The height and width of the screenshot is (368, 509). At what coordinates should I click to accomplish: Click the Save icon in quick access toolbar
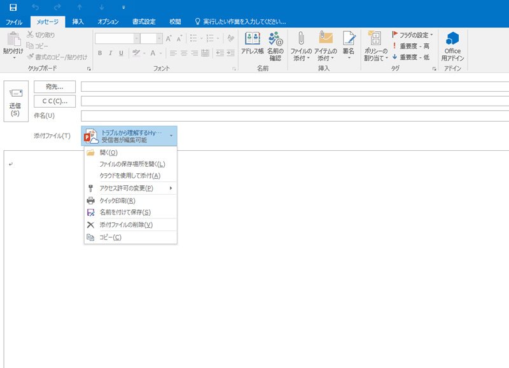click(13, 7)
